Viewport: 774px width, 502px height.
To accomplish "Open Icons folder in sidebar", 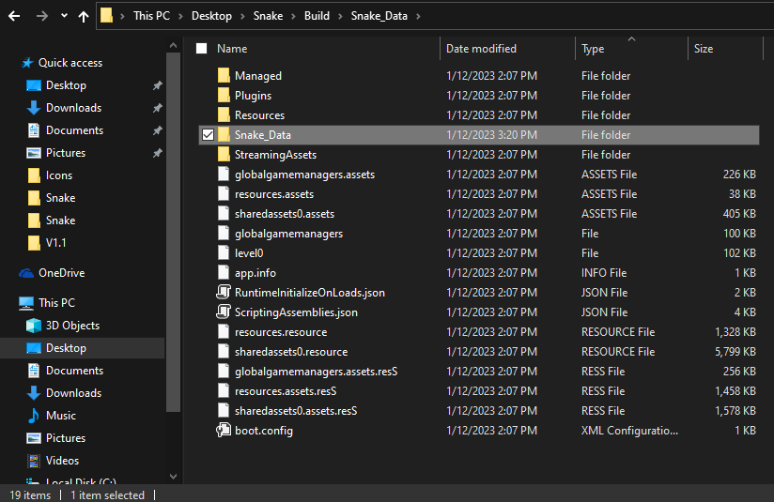I will point(59,175).
